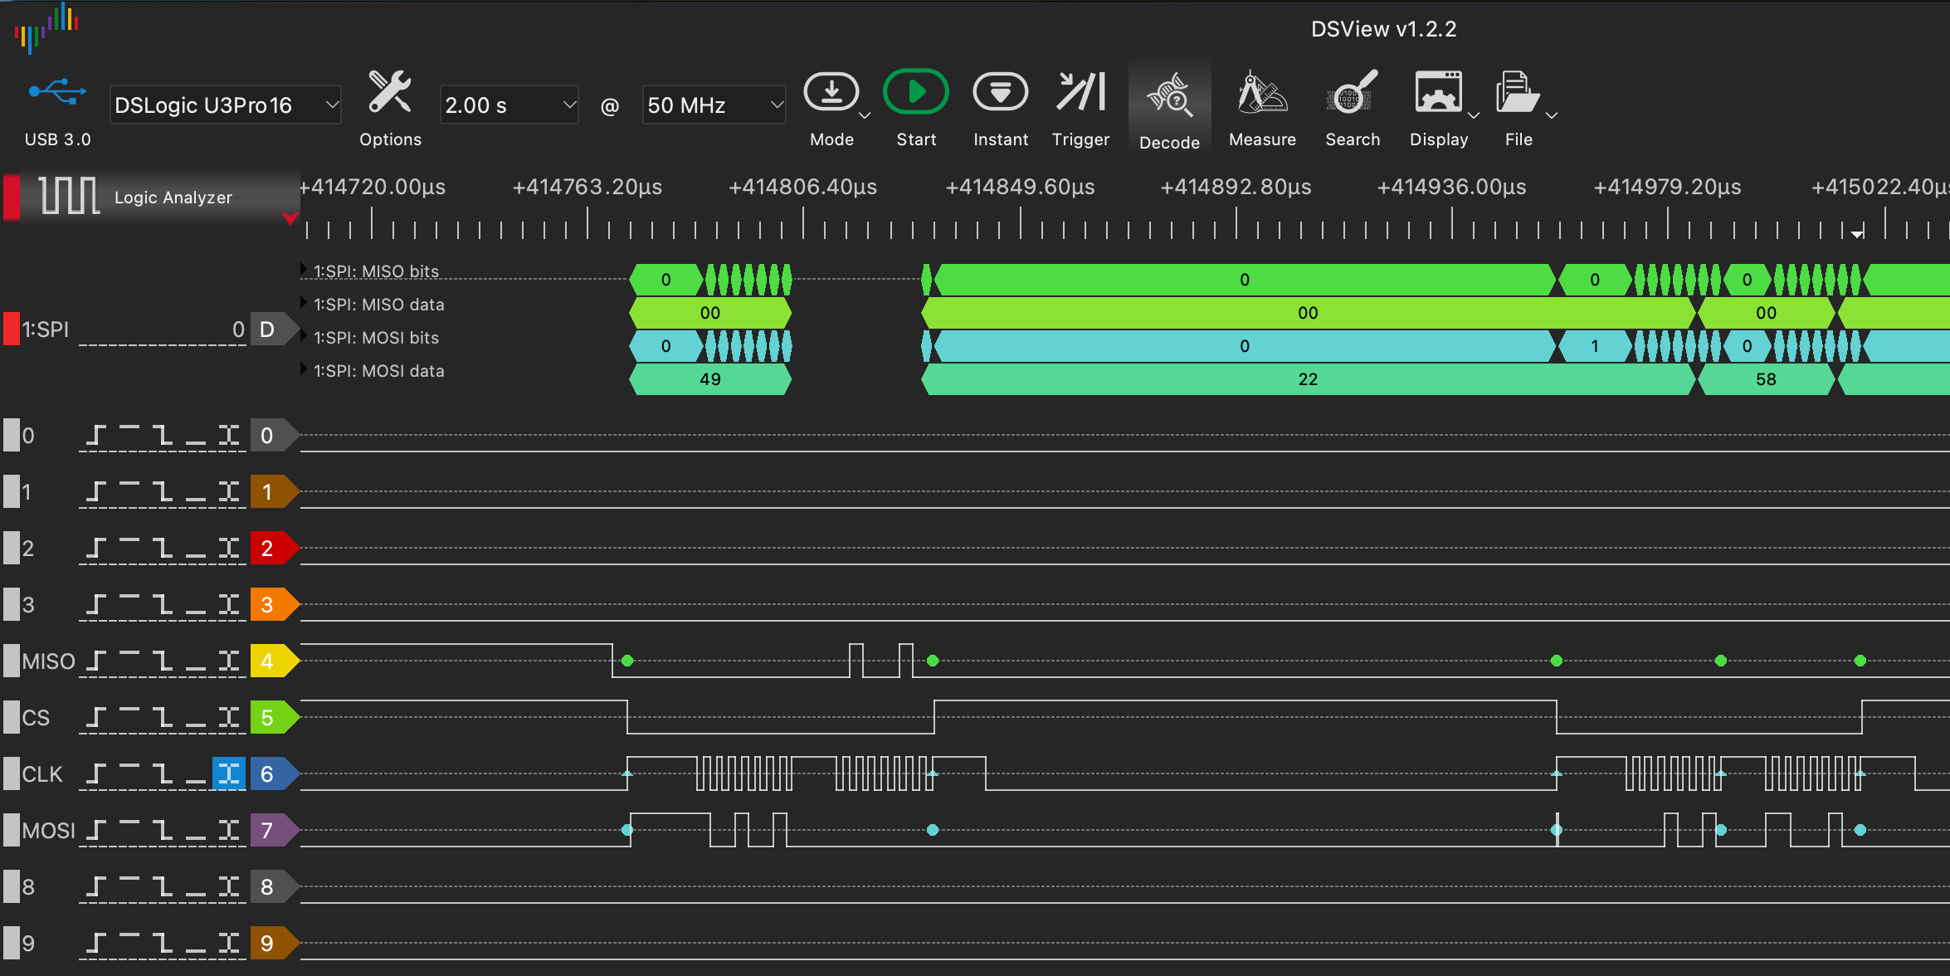The width and height of the screenshot is (1950, 976).
Task: Open the 2.00 s sample duration dropdown
Action: tap(509, 105)
